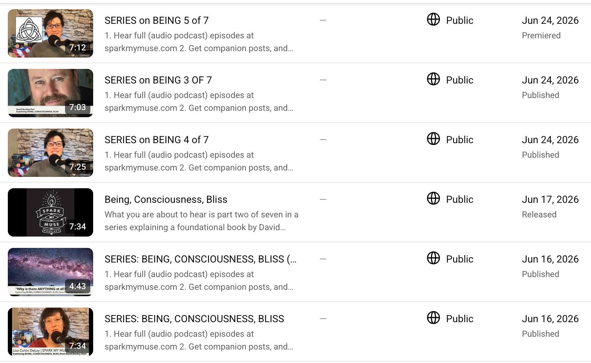Click the truncated SERIES: BEING, CONSCIOUSNESS, BLISS (… title
The image size is (591, 363).
click(201, 259)
